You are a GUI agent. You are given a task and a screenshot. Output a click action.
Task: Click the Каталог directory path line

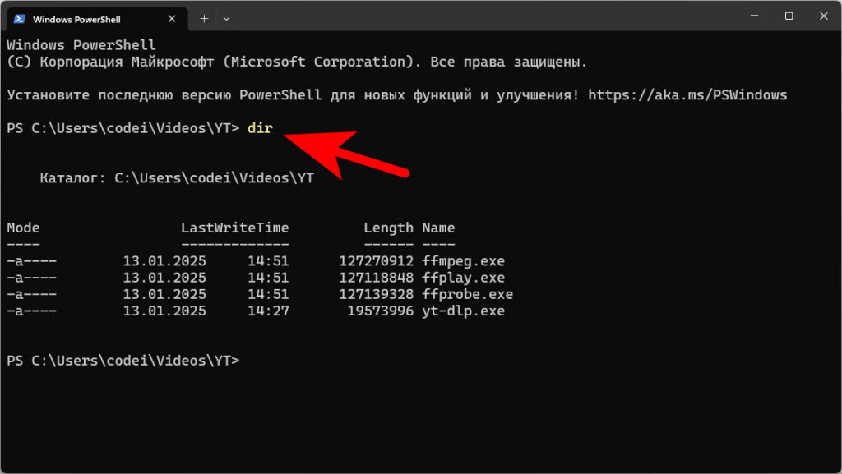click(176, 177)
